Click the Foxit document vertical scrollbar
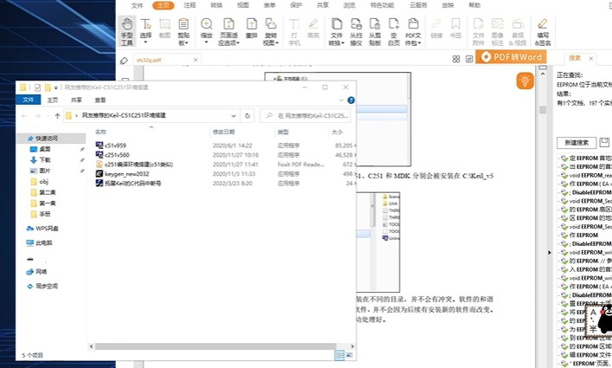612x368 pixels. [x=543, y=110]
